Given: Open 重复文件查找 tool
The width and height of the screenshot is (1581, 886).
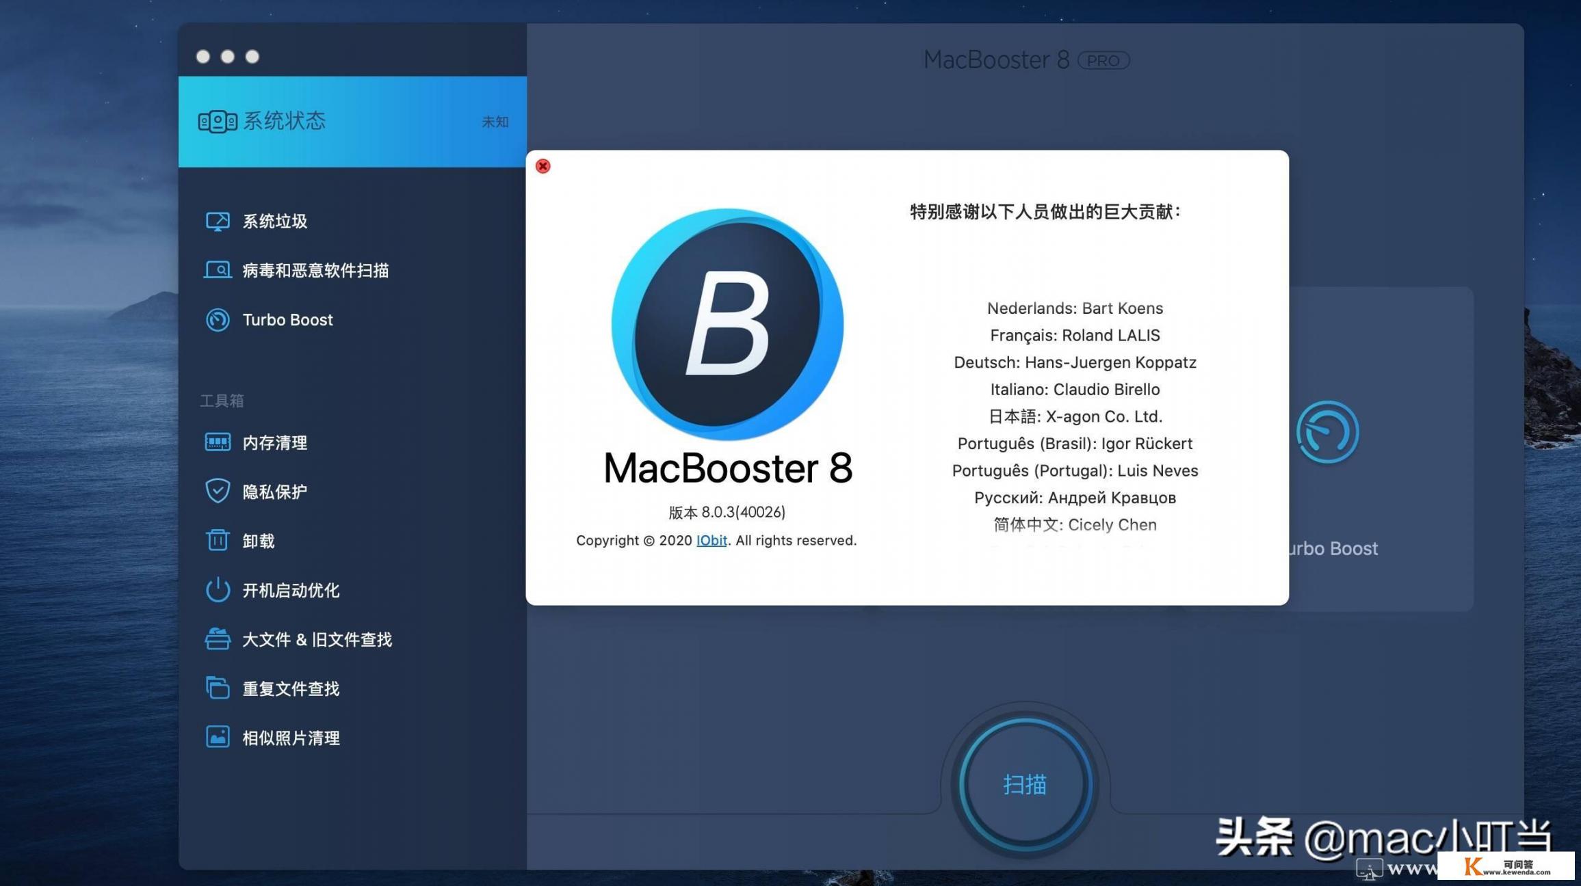Looking at the screenshot, I should [x=291, y=688].
